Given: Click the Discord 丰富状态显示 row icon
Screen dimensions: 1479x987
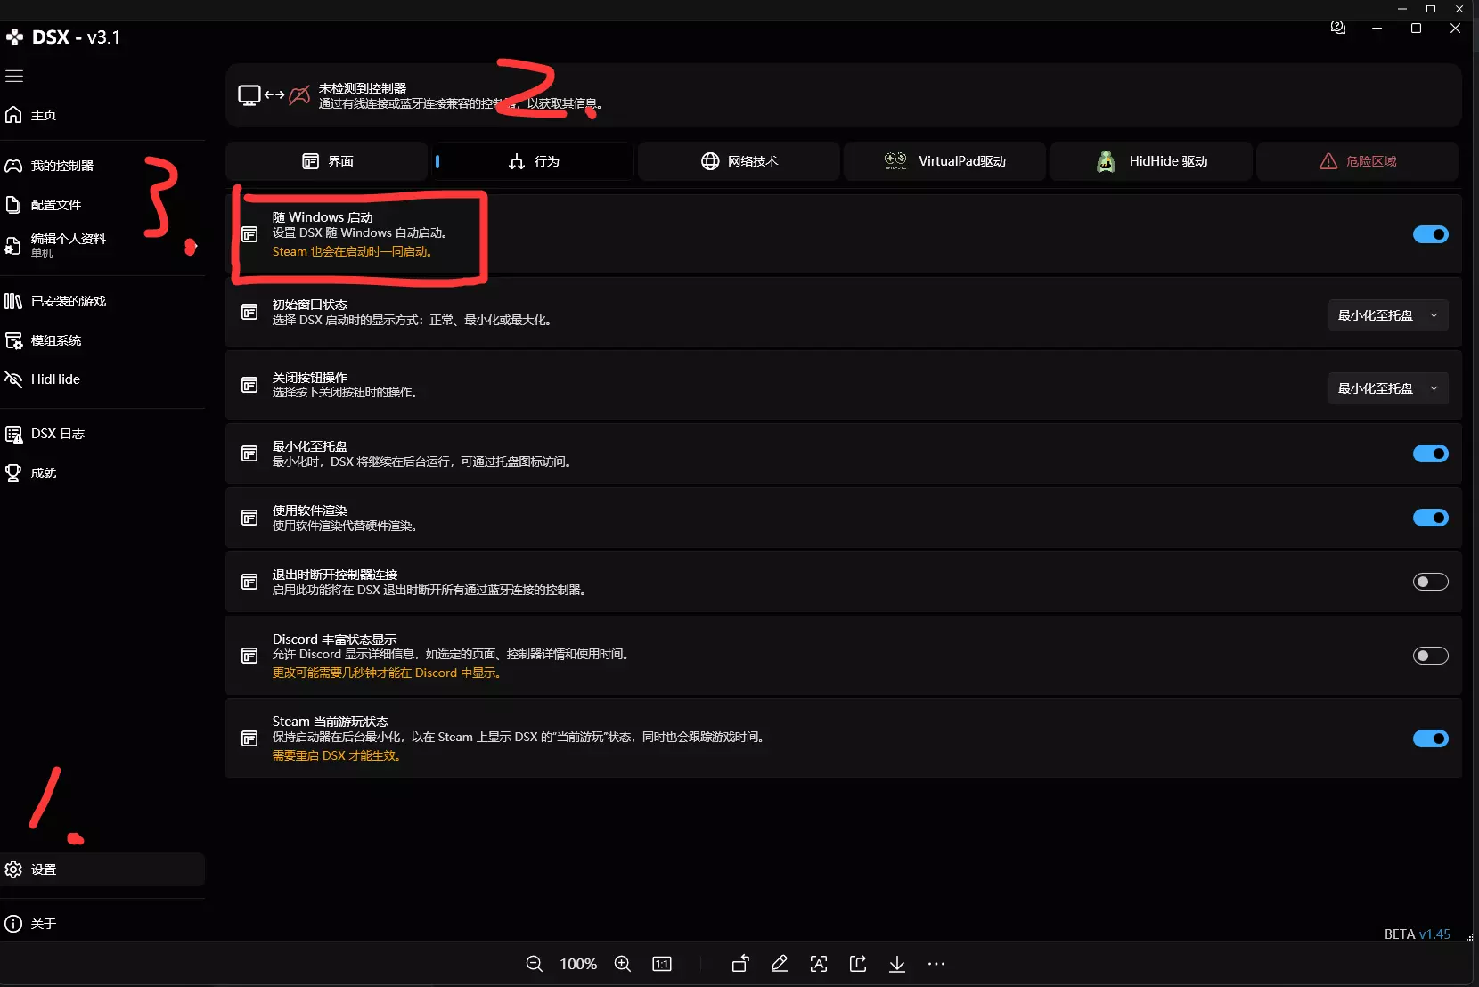Looking at the screenshot, I should pos(249,656).
